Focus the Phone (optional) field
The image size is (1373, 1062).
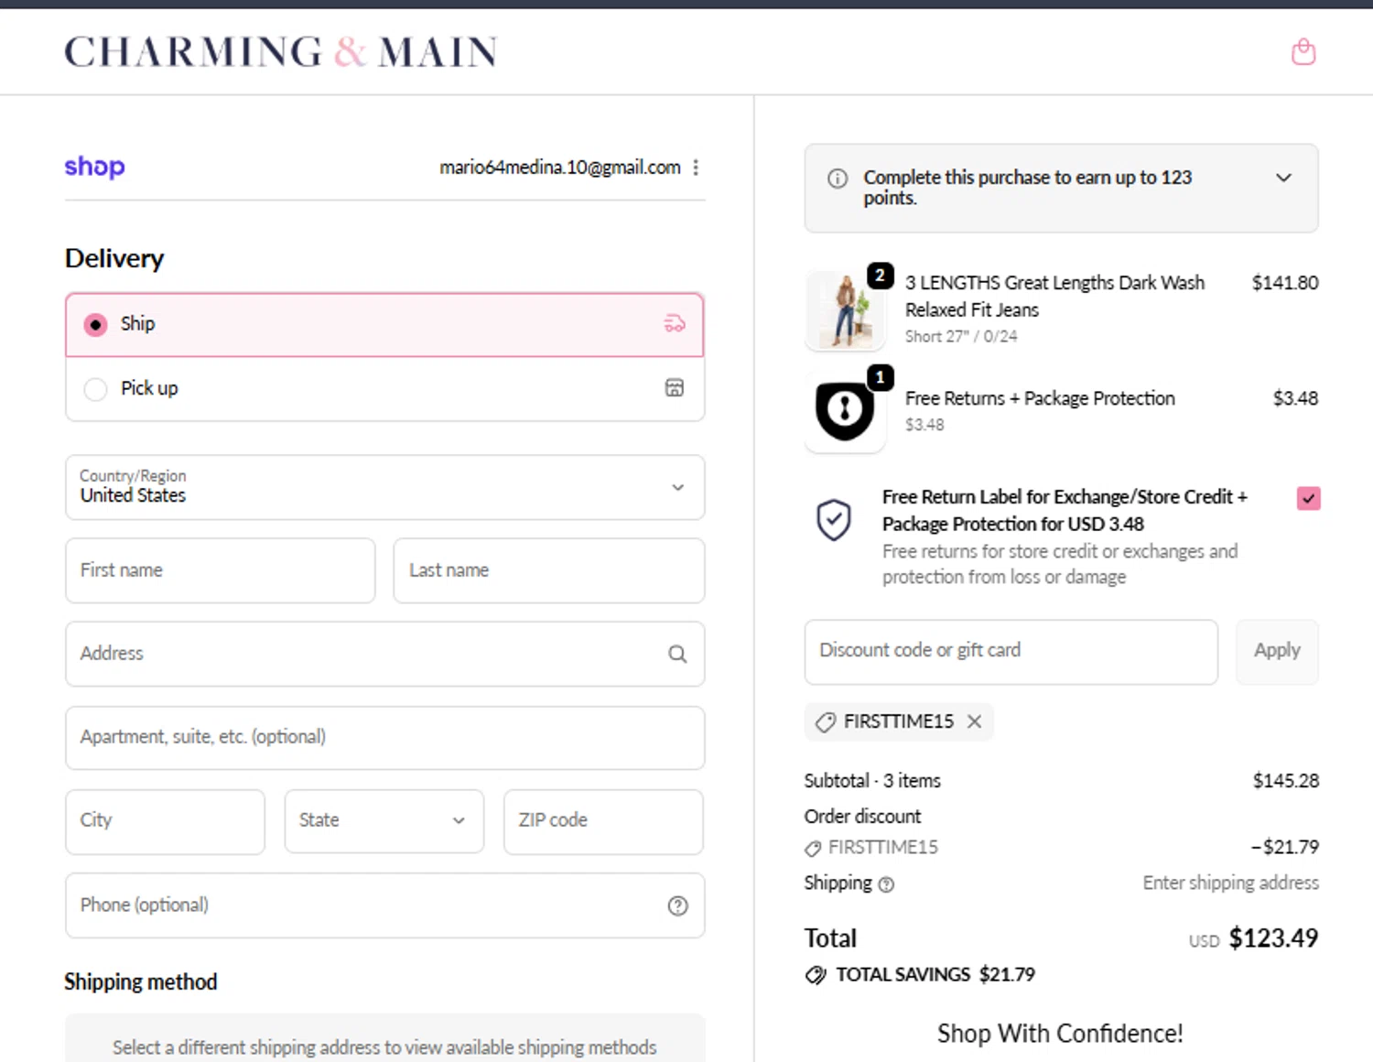[x=384, y=905]
